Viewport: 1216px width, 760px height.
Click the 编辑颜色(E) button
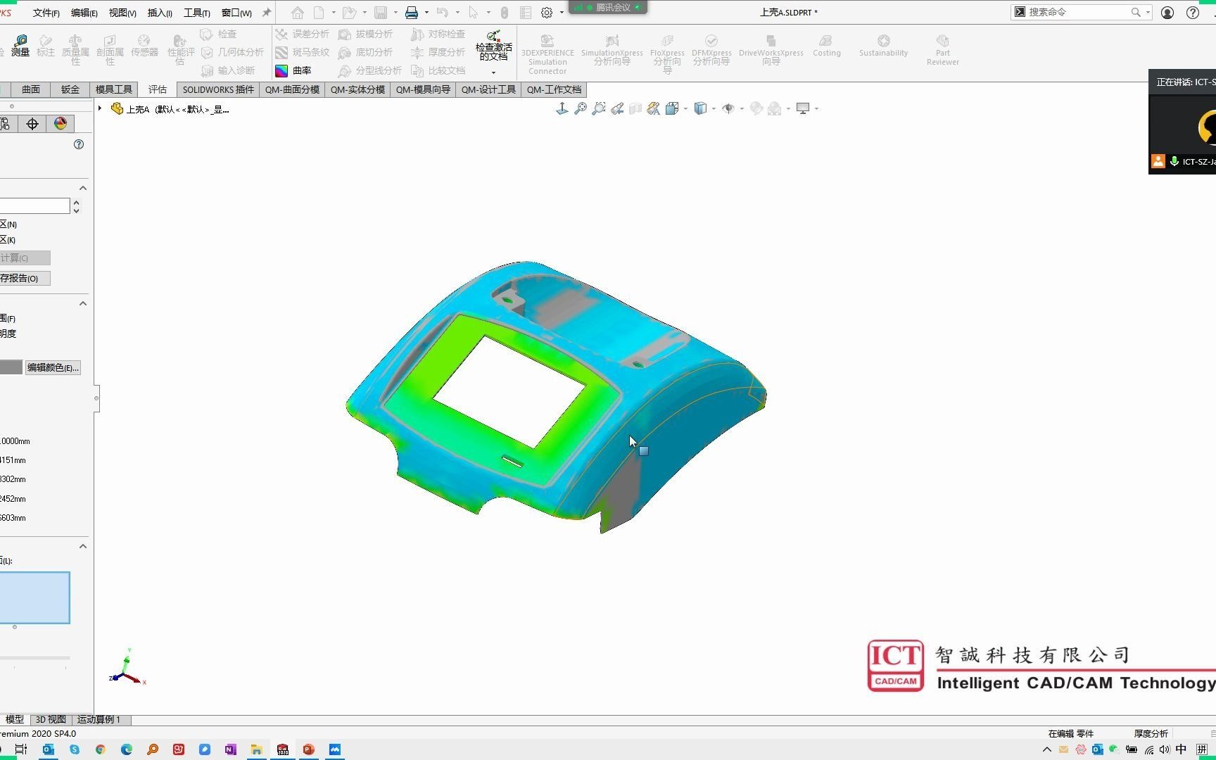[53, 367]
